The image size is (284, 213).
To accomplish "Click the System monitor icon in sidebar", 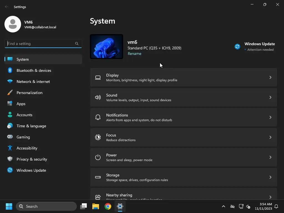I will pos(10,59).
